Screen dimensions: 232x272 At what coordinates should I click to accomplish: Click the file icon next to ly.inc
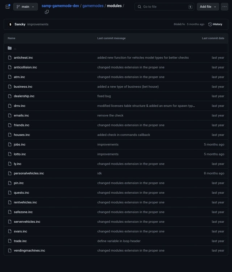(x=10, y=164)
